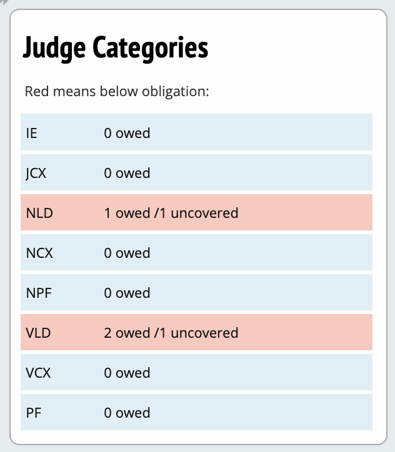Click the "Red means below obligation" note
Viewport: 395px width, 452px height.
[x=116, y=92]
